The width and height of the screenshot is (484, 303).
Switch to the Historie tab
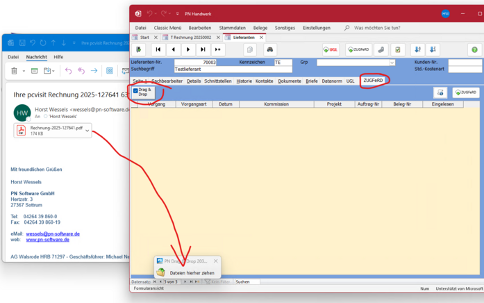click(x=244, y=81)
